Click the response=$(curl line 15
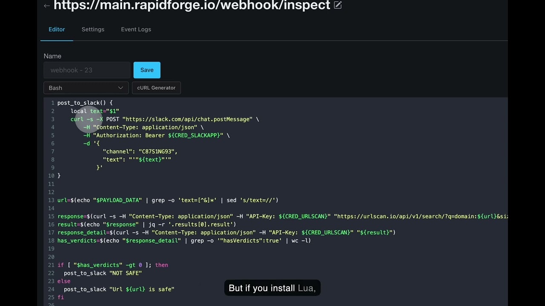The height and width of the screenshot is (306, 545). pyautogui.click(x=282, y=216)
